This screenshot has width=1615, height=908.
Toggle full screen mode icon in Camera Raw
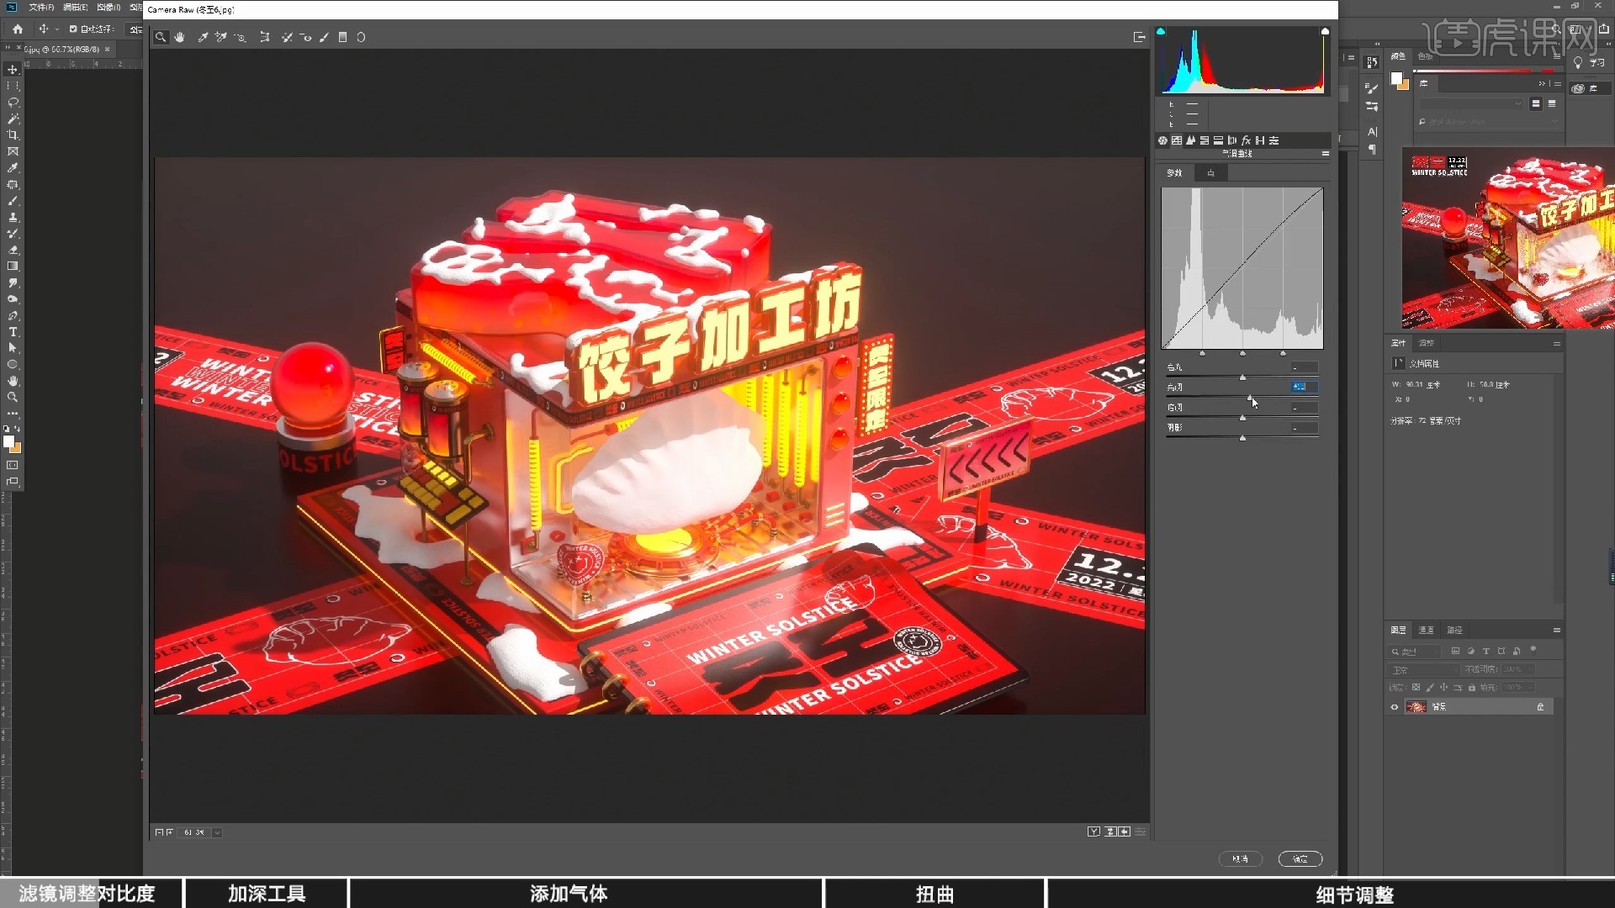[1140, 37]
